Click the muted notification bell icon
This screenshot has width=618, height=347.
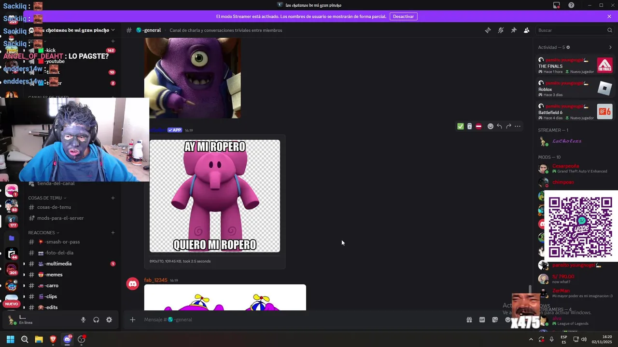[x=501, y=30]
